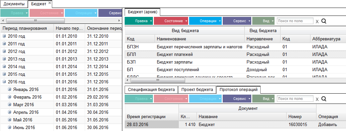Click the Наименование column header
Screen dimensions: 346x131
[x=200, y=39]
